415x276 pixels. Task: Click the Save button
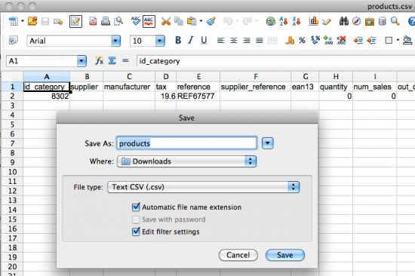285,255
